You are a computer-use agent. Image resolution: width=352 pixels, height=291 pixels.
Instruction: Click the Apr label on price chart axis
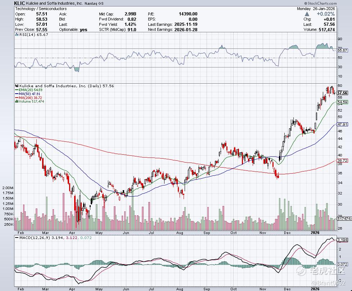(x=72, y=233)
